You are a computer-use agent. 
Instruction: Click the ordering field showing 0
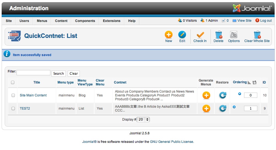click(251, 95)
